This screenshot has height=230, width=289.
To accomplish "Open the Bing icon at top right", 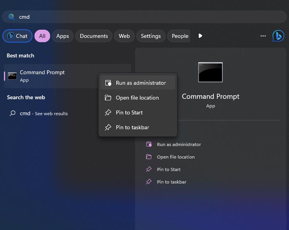I will coord(278,36).
